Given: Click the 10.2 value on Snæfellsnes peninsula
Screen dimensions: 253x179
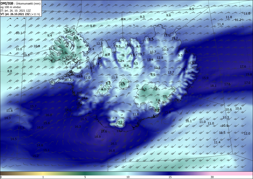Looking at the screenshot, I should (68, 80).
